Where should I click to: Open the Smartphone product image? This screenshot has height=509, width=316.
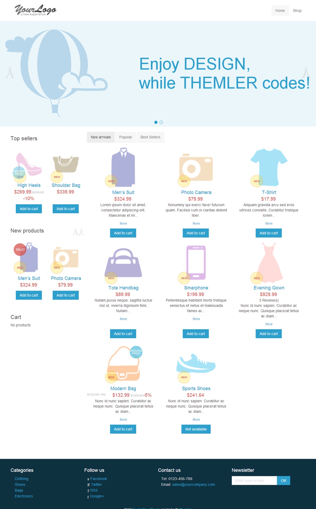pyautogui.click(x=196, y=263)
